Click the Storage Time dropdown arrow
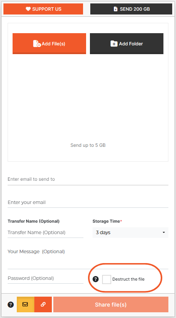Screen dimensions: 176x318 (164, 233)
